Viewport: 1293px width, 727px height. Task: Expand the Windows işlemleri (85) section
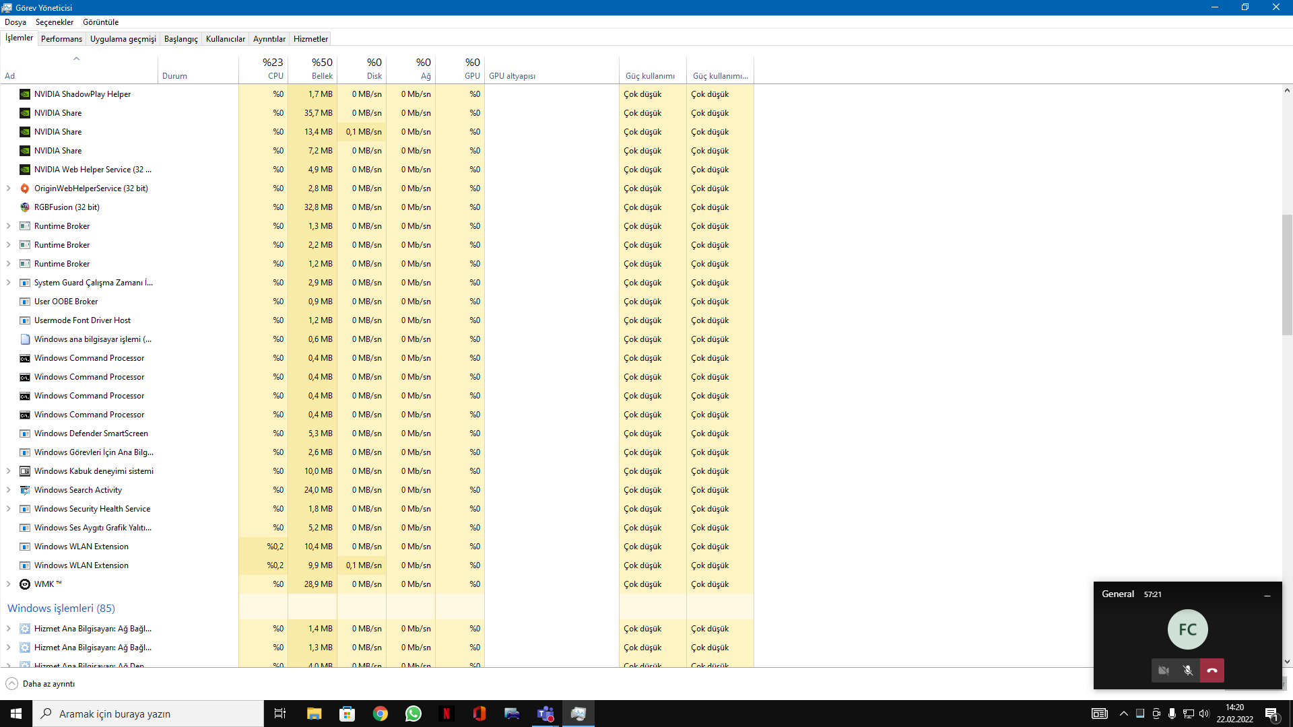tap(61, 607)
